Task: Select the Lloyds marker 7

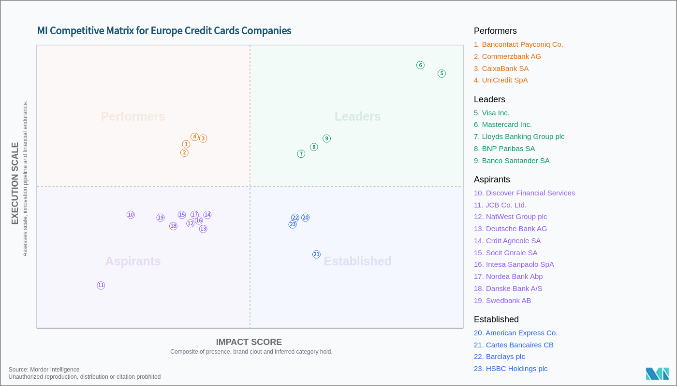Action: [x=301, y=154]
